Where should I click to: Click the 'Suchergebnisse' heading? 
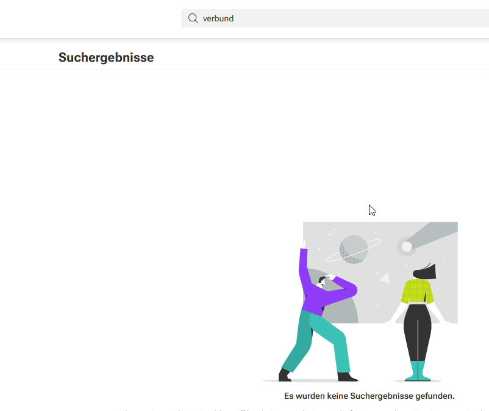tap(106, 57)
